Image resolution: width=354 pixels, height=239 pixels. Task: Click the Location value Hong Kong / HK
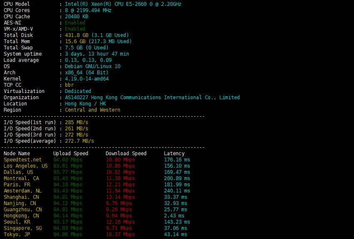pyautogui.click(x=85, y=104)
